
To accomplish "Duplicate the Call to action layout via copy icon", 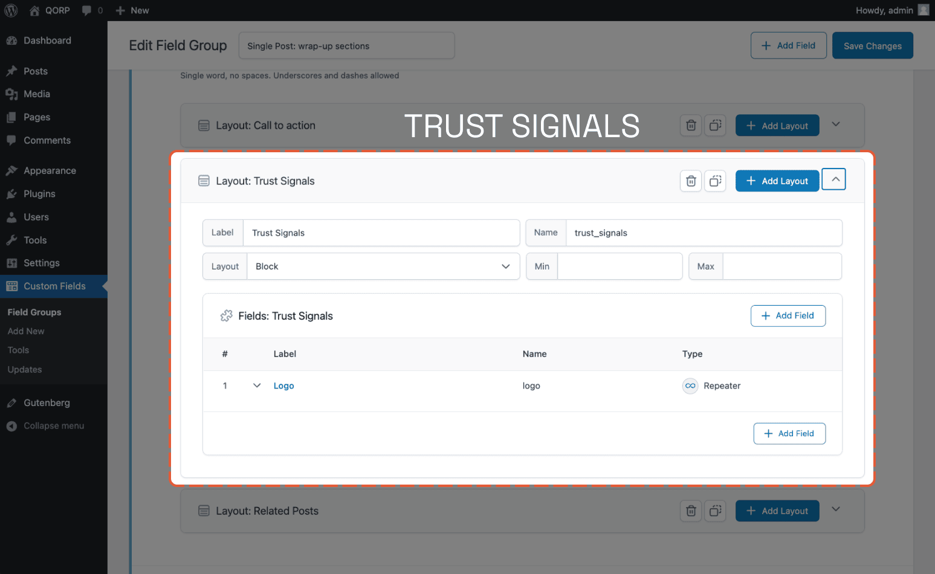I will click(x=715, y=125).
